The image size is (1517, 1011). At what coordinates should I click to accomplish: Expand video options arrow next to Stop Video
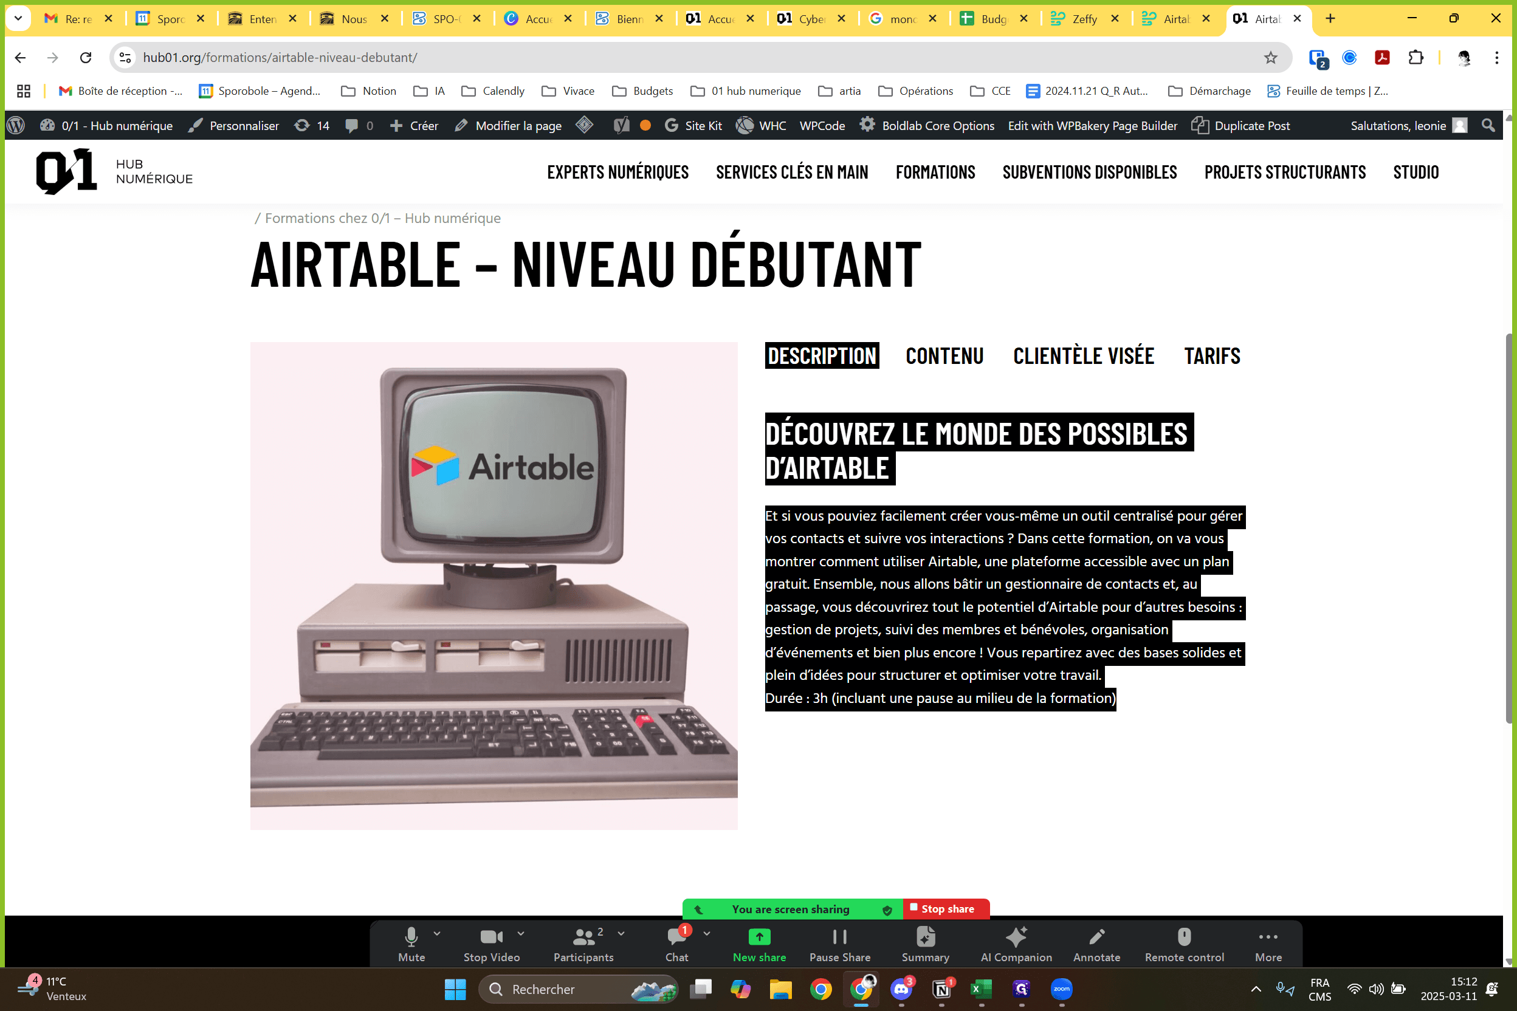pos(520,933)
